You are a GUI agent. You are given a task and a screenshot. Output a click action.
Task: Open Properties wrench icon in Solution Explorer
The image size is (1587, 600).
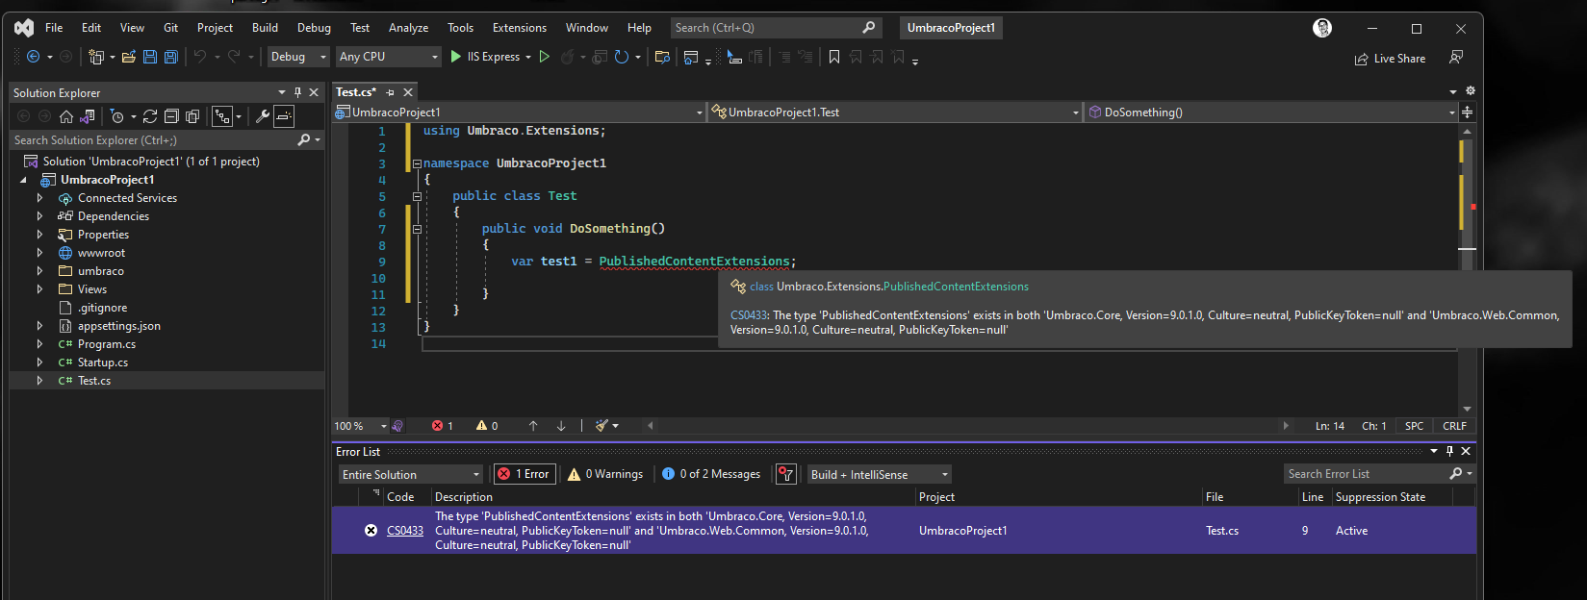(262, 116)
